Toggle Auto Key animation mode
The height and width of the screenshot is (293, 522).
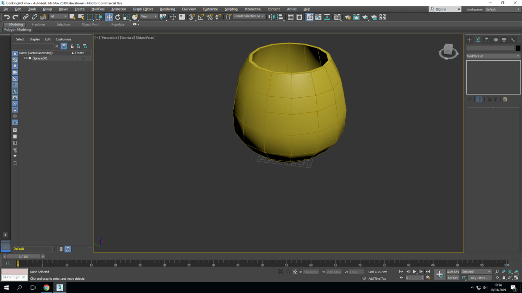(x=453, y=272)
